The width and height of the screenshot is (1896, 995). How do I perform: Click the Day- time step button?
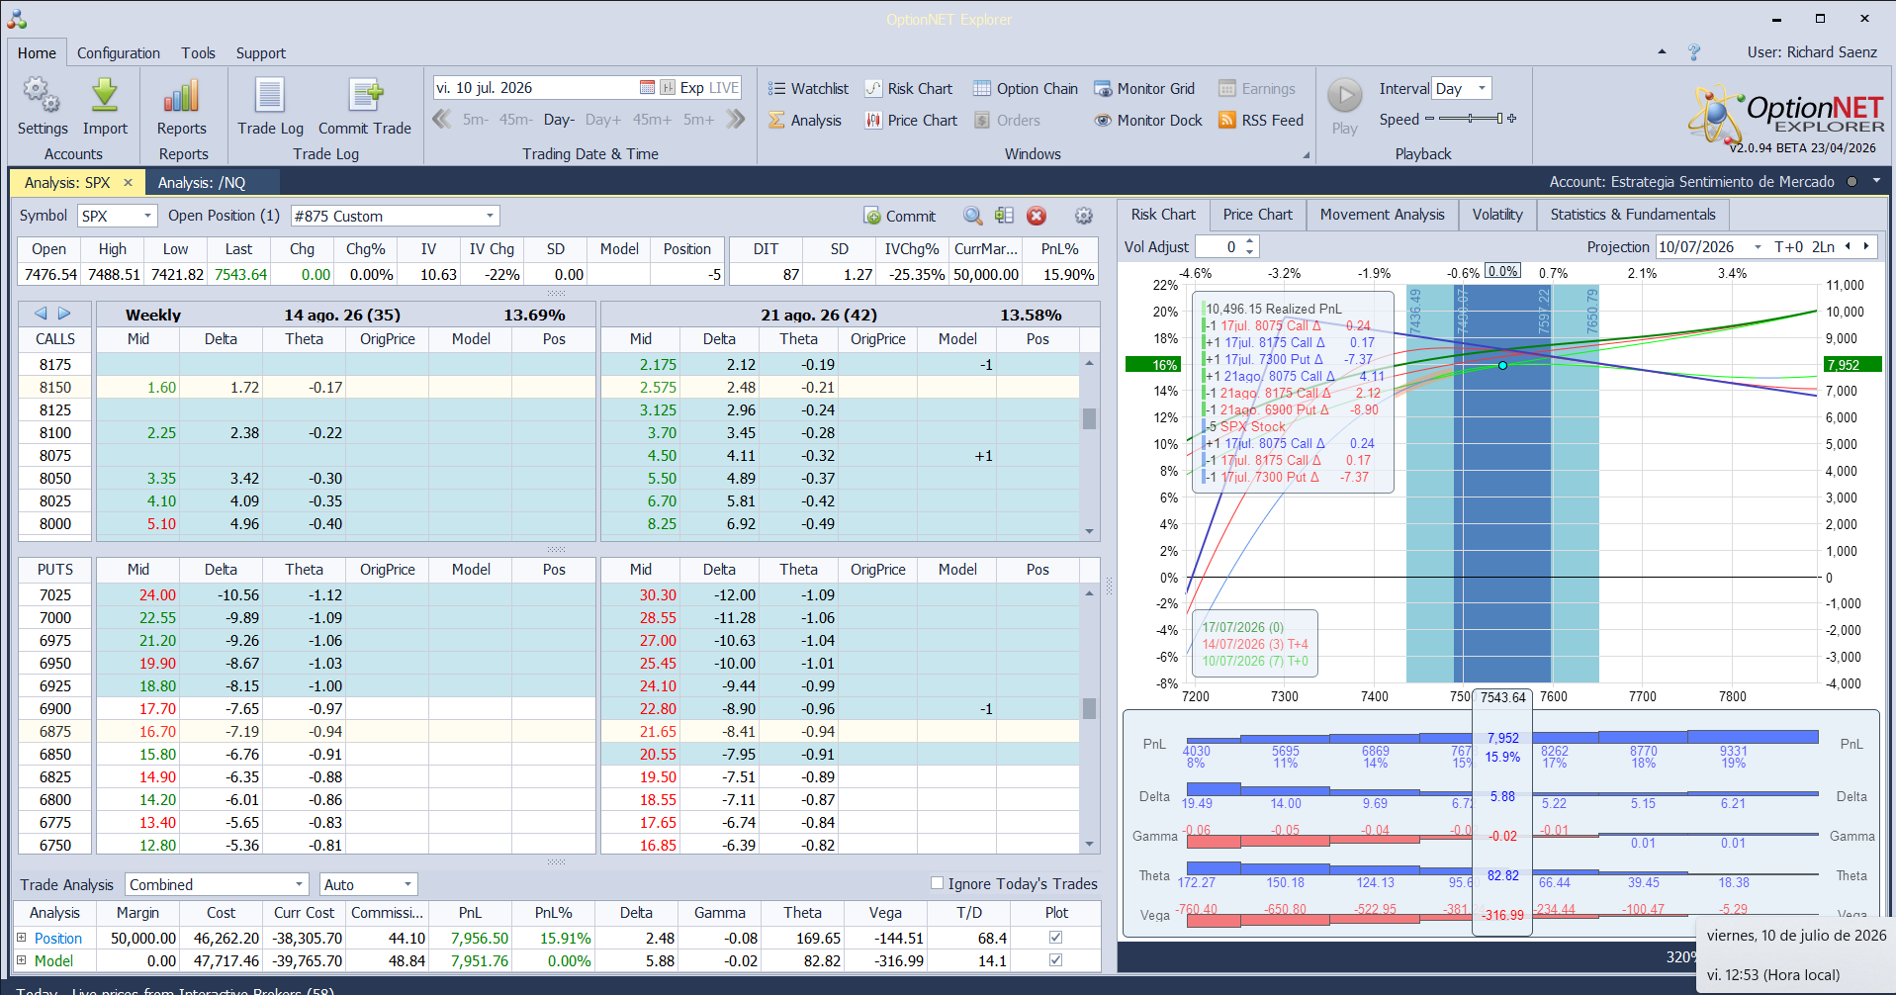559,120
